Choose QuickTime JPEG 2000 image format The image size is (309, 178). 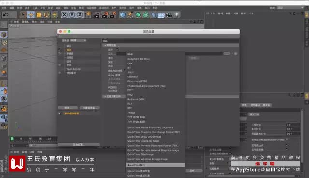144,137
